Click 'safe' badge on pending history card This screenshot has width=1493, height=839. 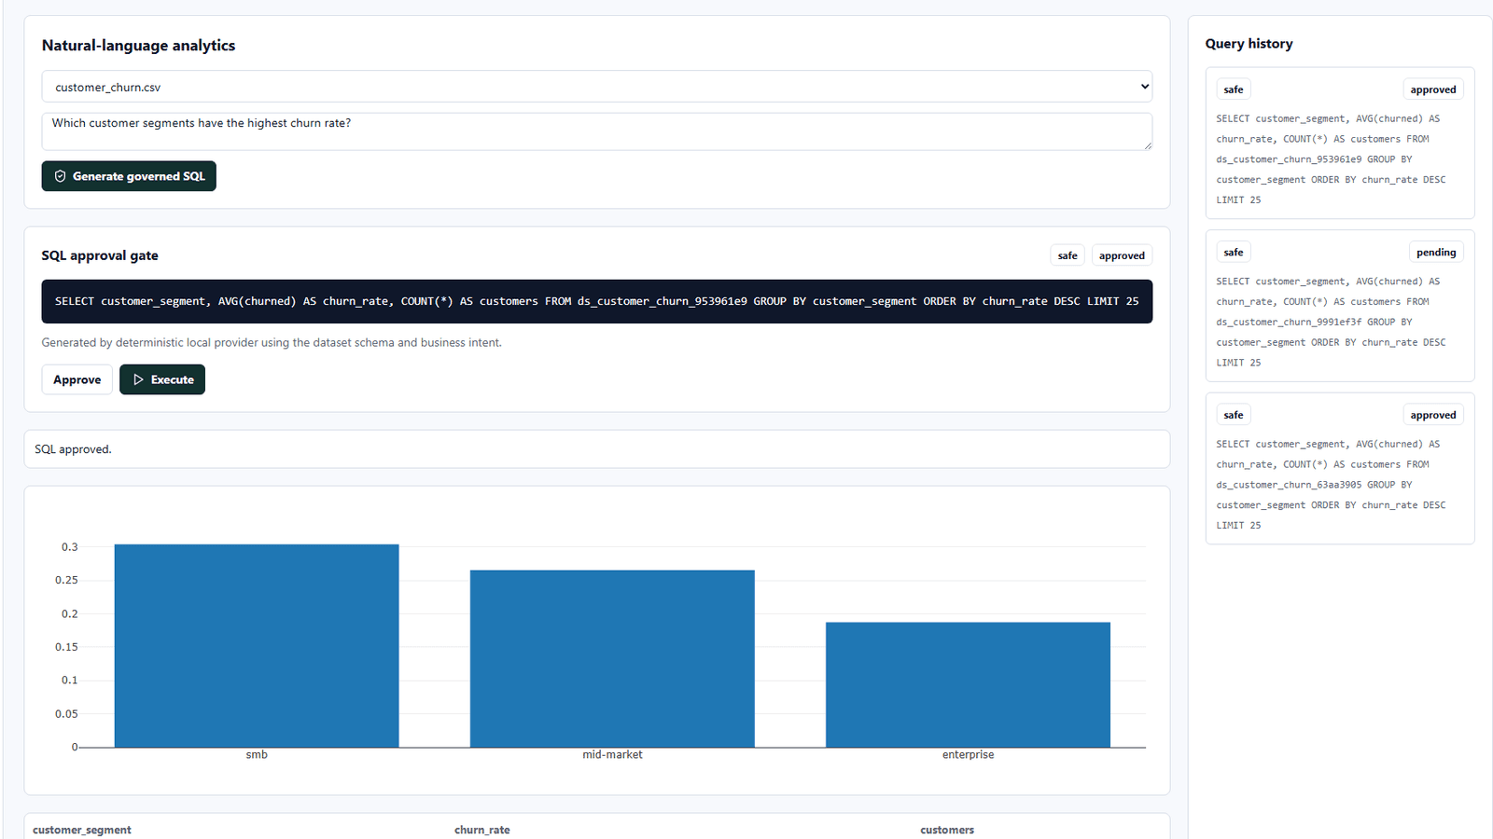point(1234,253)
